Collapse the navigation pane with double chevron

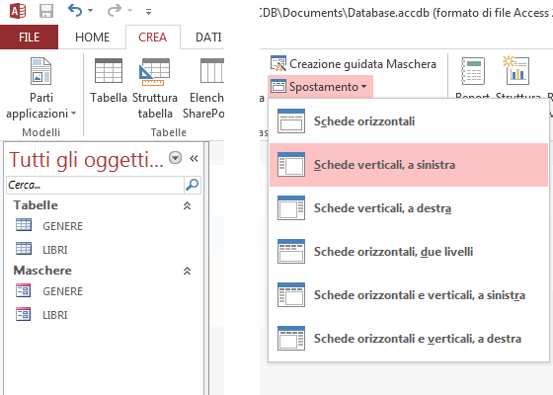coord(194,158)
